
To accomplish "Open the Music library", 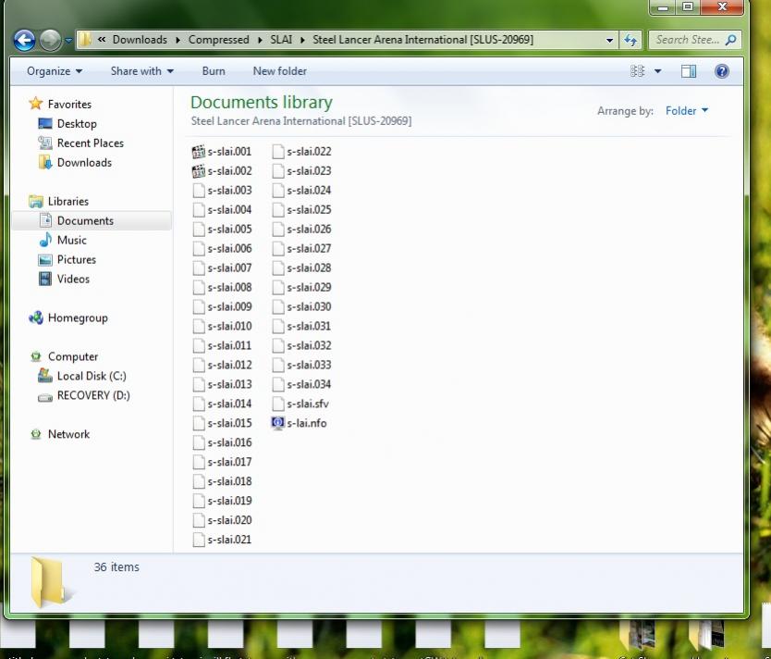I will pyautogui.click(x=63, y=240).
